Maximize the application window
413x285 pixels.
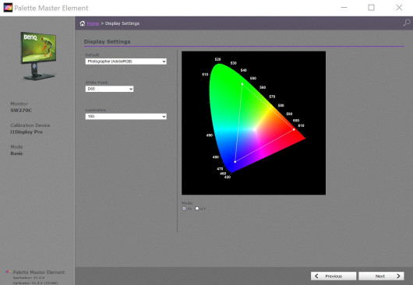point(371,8)
